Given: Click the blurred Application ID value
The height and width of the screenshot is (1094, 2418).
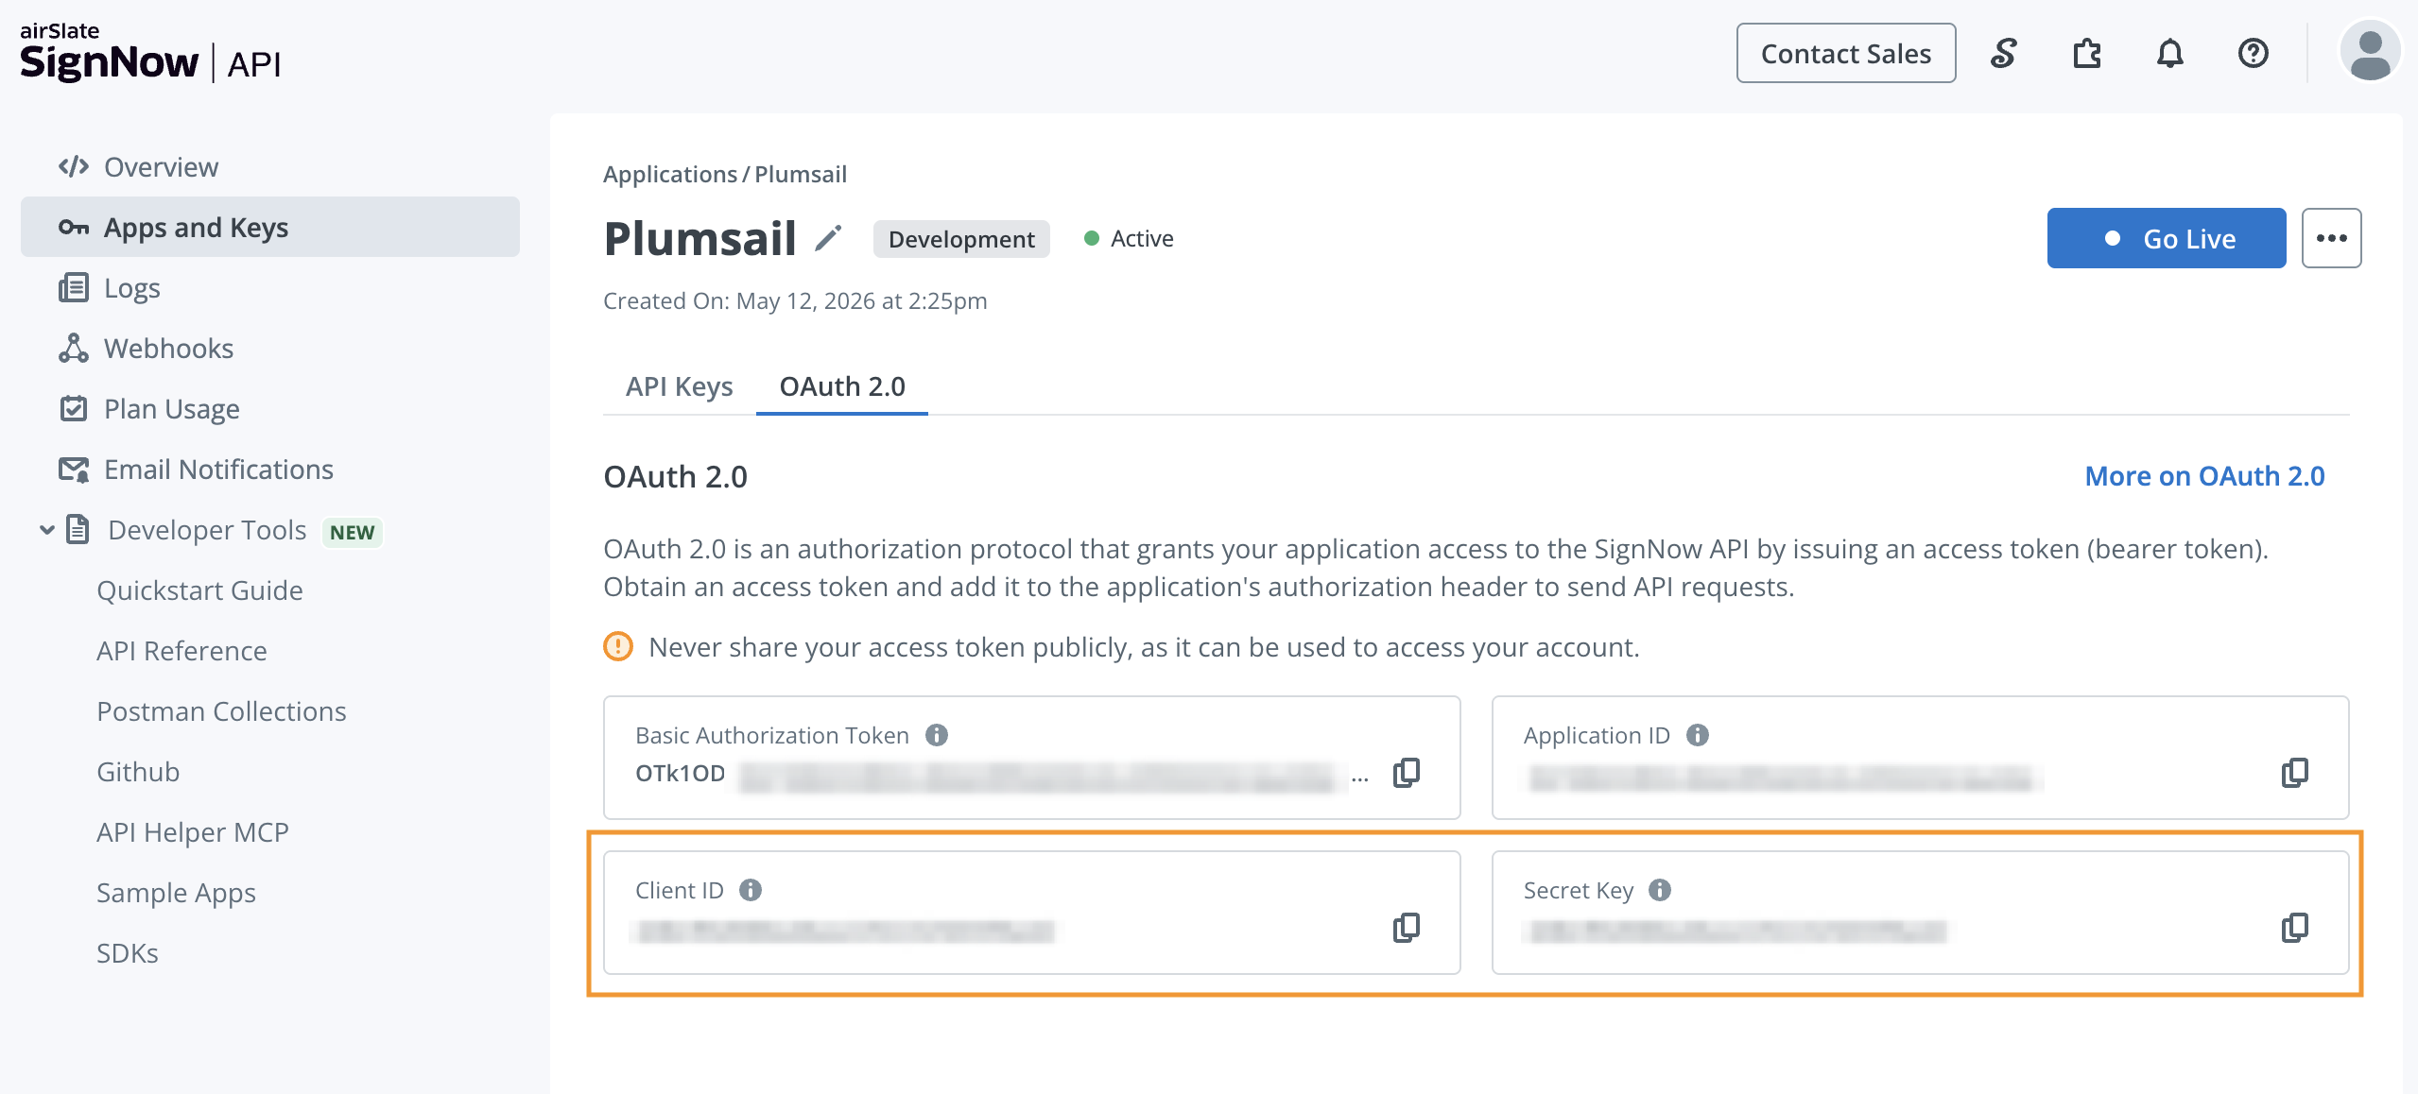Looking at the screenshot, I should coord(1782,777).
